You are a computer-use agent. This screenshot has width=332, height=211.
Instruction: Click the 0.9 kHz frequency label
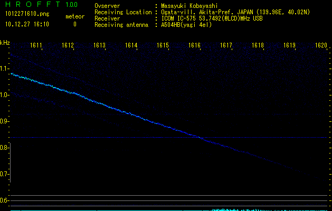coord(4,121)
